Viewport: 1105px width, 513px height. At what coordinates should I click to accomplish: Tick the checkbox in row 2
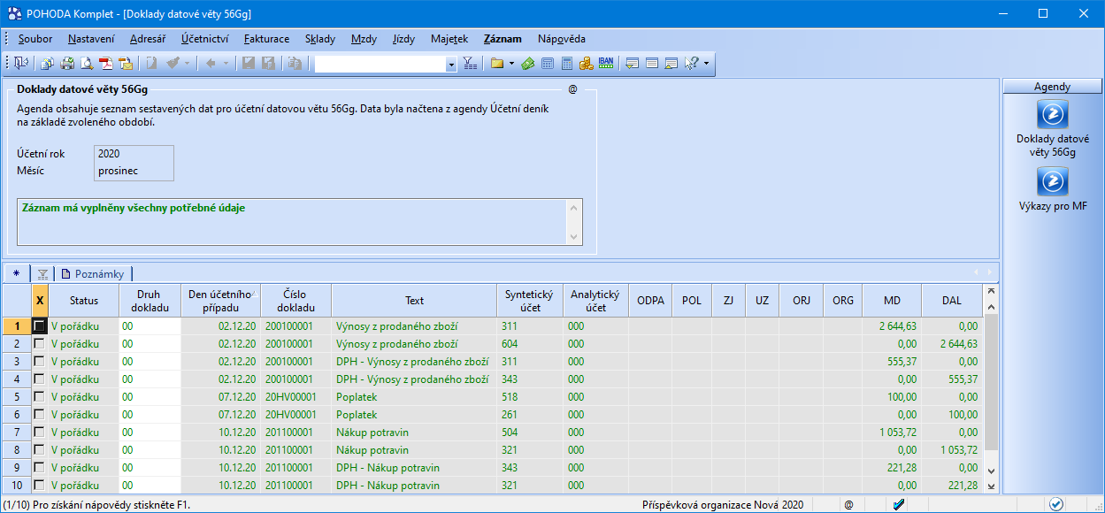pyautogui.click(x=39, y=344)
